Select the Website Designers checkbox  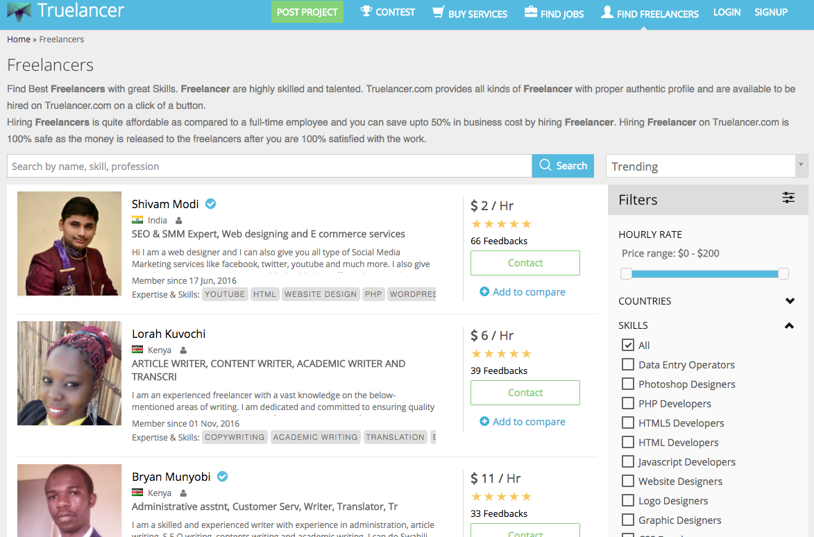[627, 481]
